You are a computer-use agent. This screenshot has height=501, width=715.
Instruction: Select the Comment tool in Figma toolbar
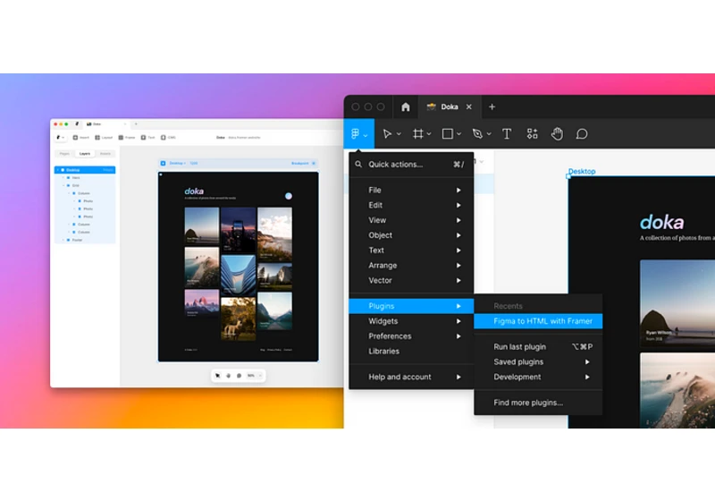point(582,133)
